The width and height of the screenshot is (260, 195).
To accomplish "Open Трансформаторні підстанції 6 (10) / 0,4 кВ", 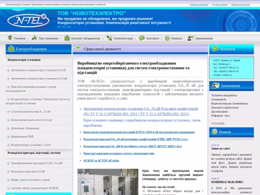I will [x=36, y=163].
